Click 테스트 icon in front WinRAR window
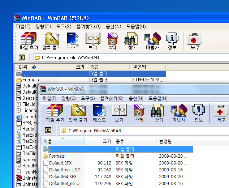 point(99,110)
